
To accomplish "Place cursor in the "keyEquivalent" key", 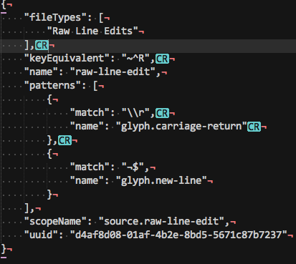I will [65, 58].
